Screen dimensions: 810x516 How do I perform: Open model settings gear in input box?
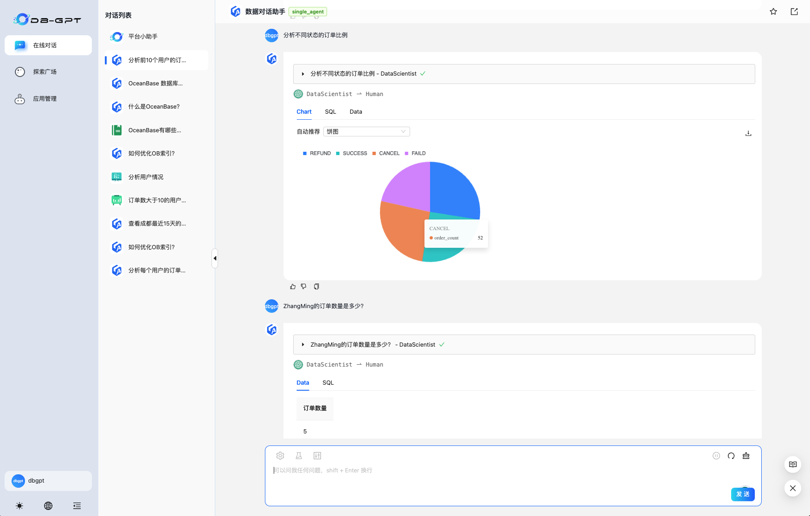[280, 456]
